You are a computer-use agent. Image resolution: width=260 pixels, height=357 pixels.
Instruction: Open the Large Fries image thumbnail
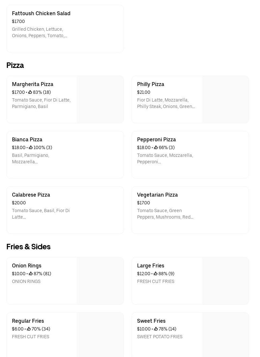[225, 281]
